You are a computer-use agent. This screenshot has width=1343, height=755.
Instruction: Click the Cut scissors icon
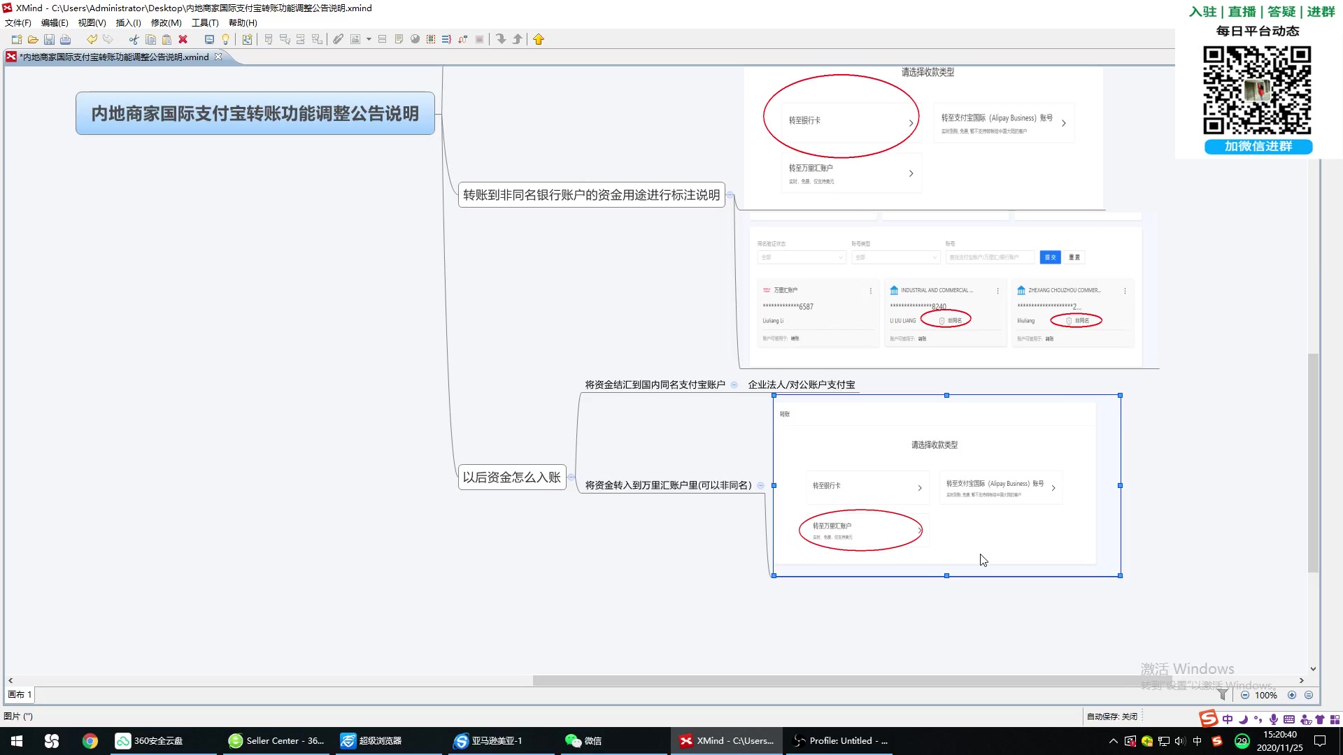(x=134, y=39)
